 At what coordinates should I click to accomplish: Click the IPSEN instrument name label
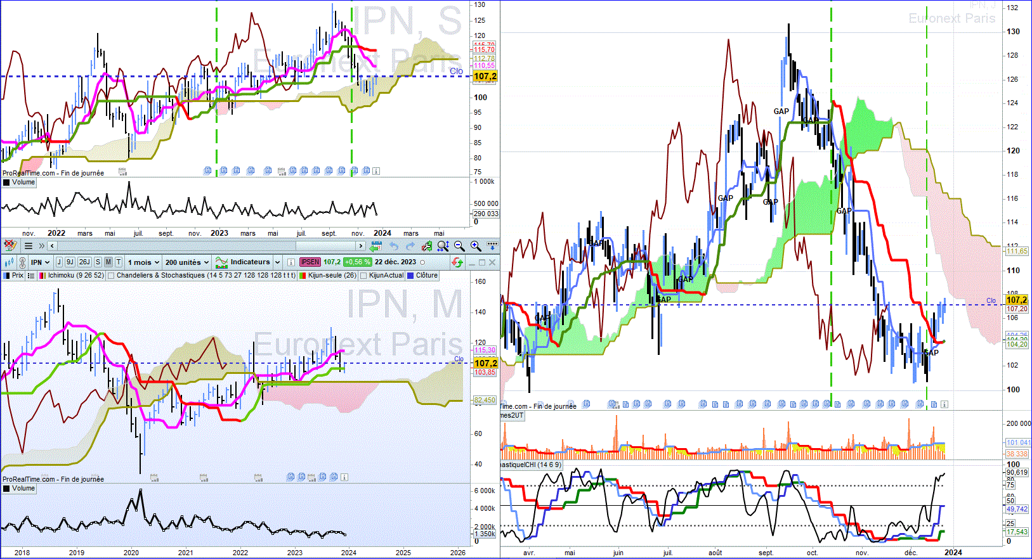click(x=310, y=262)
